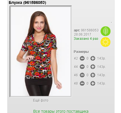Click the 'Размеры' heading
Image resolution: width=121 pixels, height=113 pixels.
pos(81,52)
